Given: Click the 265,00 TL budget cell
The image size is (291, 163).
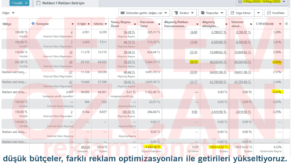Looking at the screenshot, I should point(21,62).
